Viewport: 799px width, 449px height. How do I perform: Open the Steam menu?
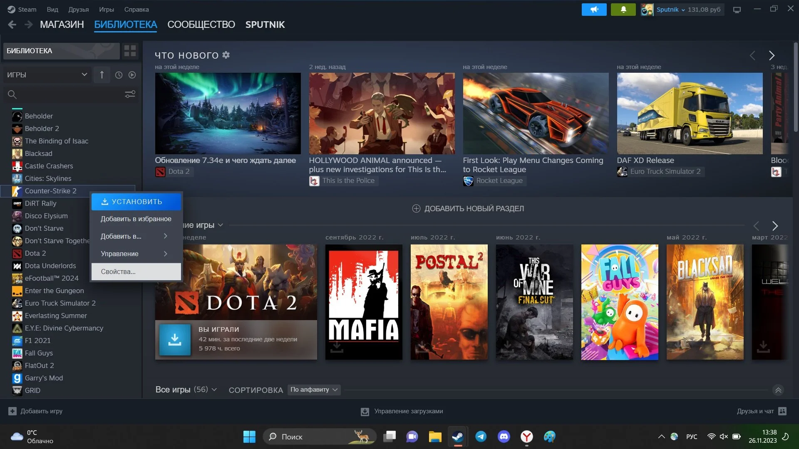[22, 9]
